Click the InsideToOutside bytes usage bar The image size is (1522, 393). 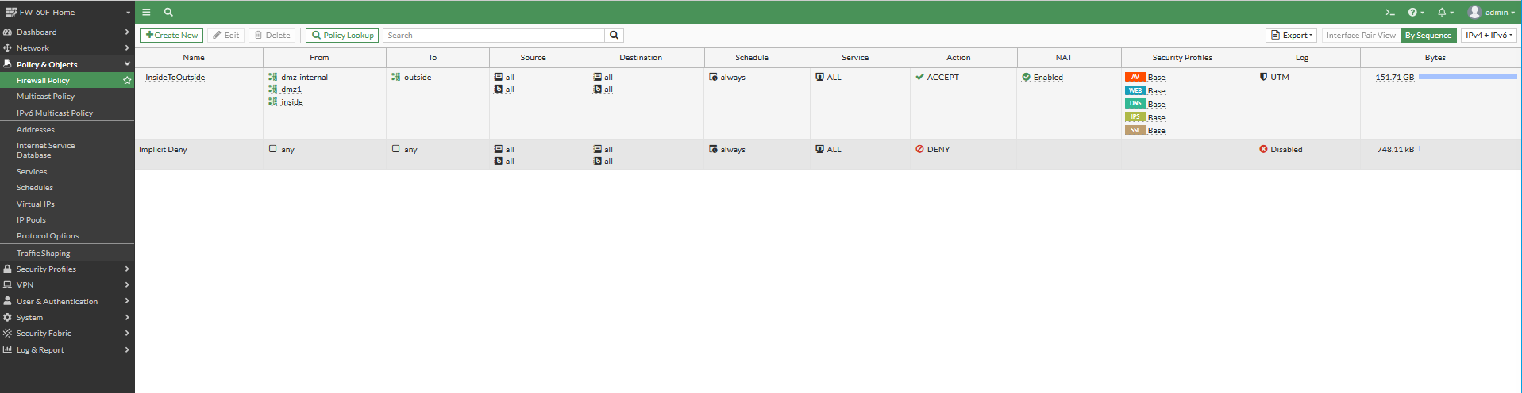click(1467, 77)
